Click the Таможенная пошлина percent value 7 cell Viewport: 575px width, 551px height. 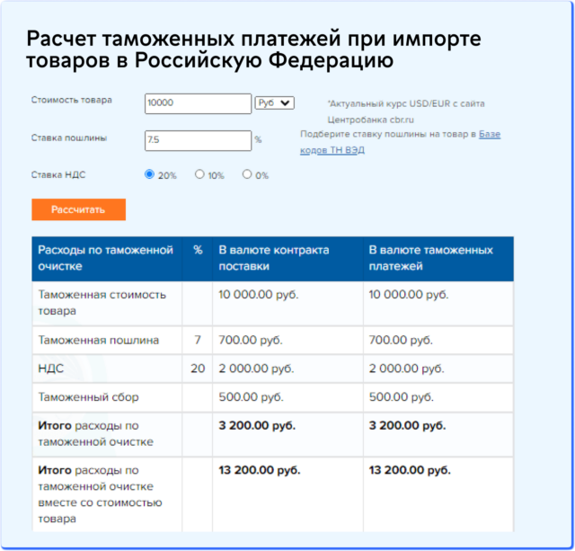tap(198, 341)
